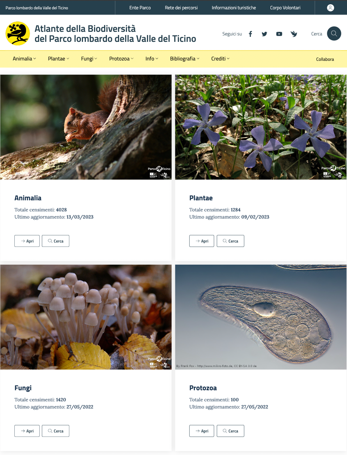Click the yellow bird park logo
Viewport: 347px width, 455px height.
coord(18,34)
